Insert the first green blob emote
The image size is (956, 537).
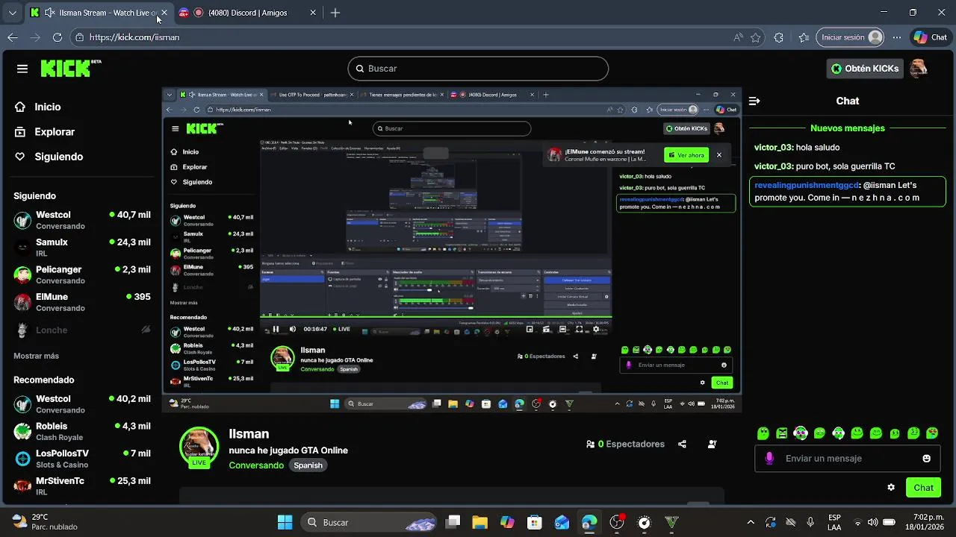coord(763,433)
